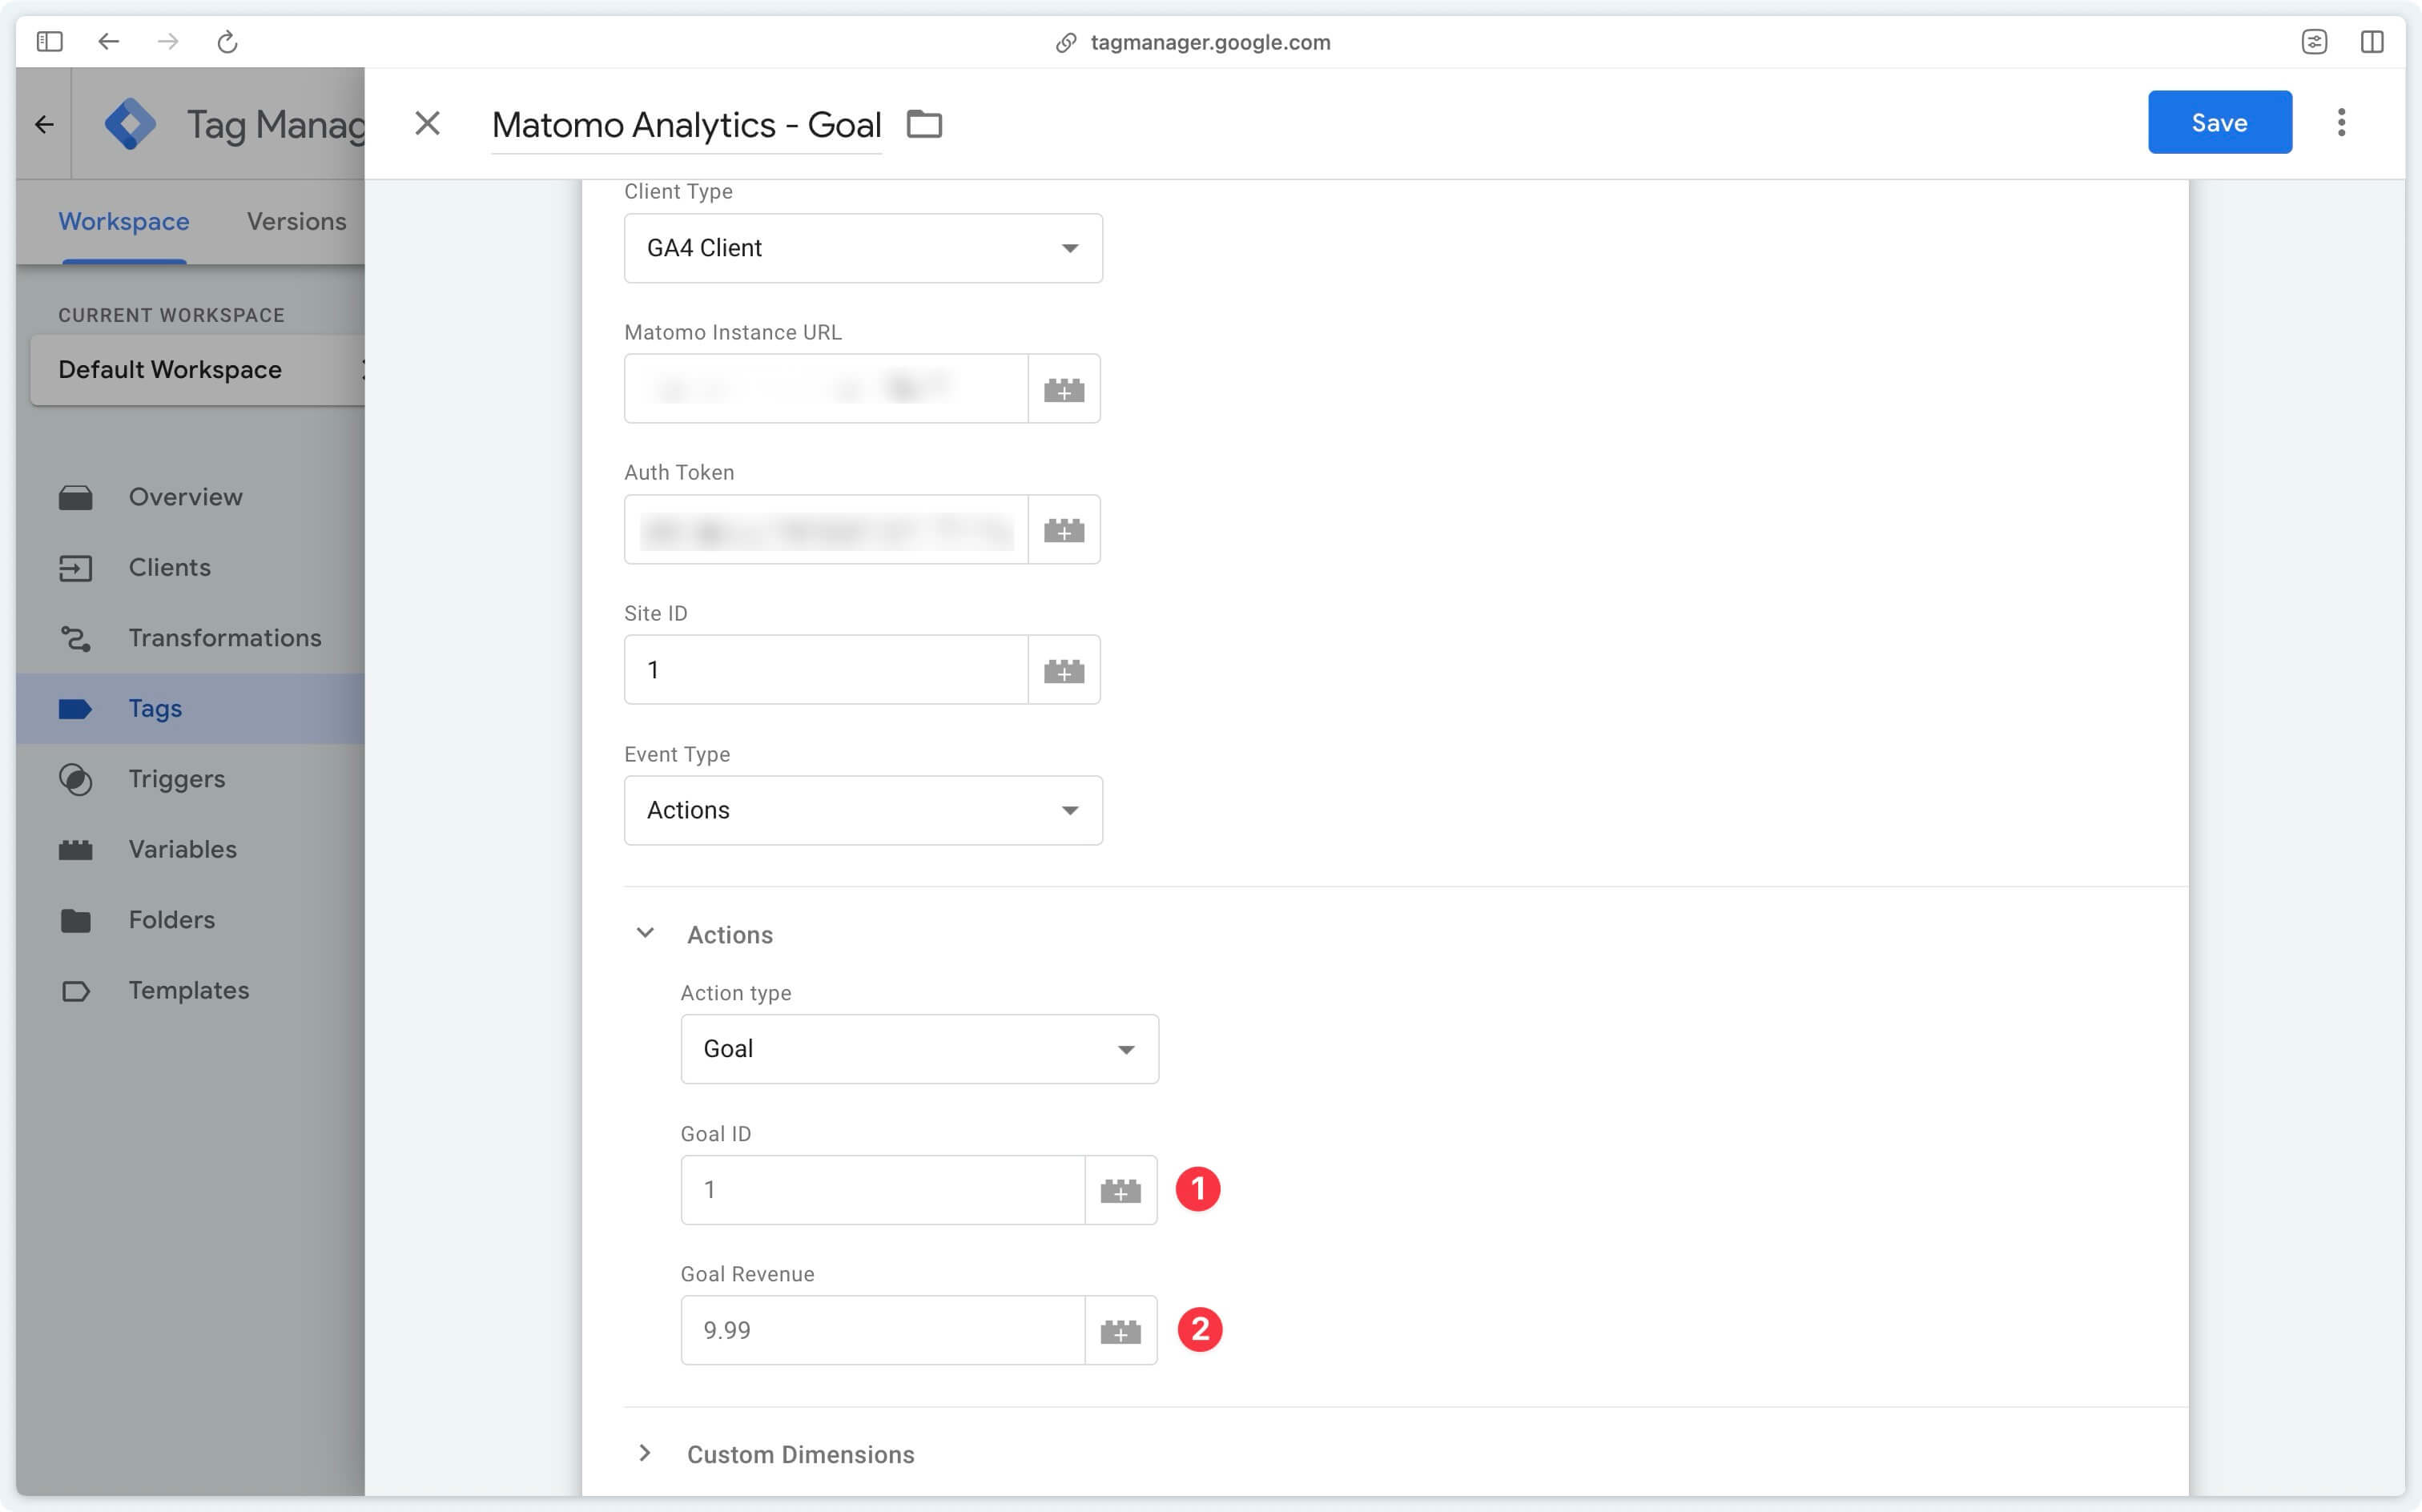The width and height of the screenshot is (2422, 1512).
Task: Click the Site ID input field
Action: (826, 670)
